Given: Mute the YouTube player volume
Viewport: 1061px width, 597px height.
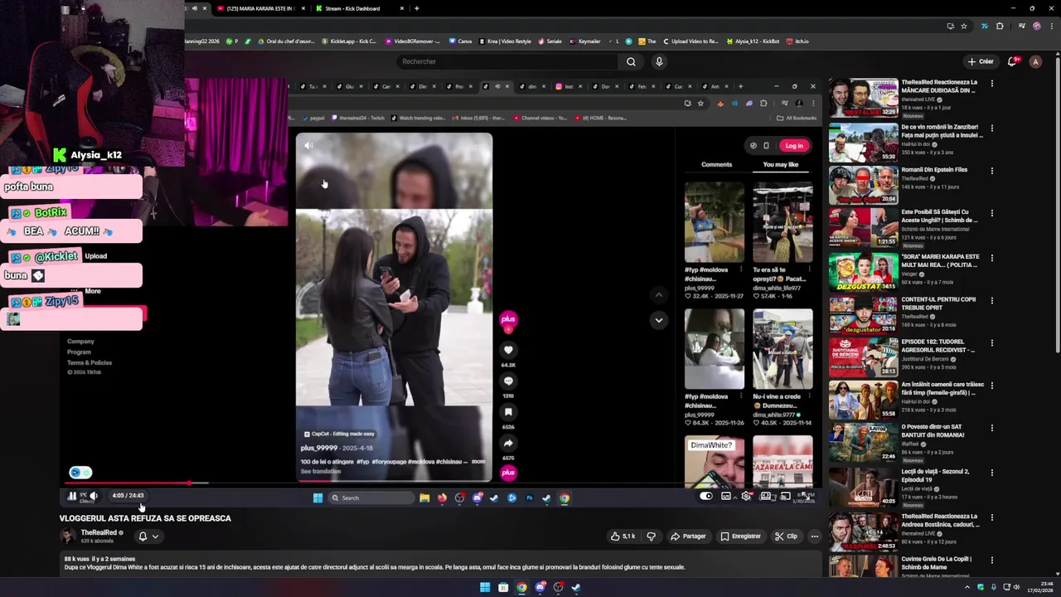Looking at the screenshot, I should pyautogui.click(x=94, y=496).
